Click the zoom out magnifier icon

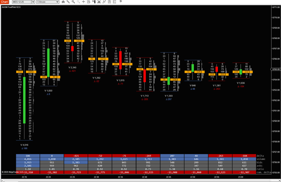click(x=78, y=2)
